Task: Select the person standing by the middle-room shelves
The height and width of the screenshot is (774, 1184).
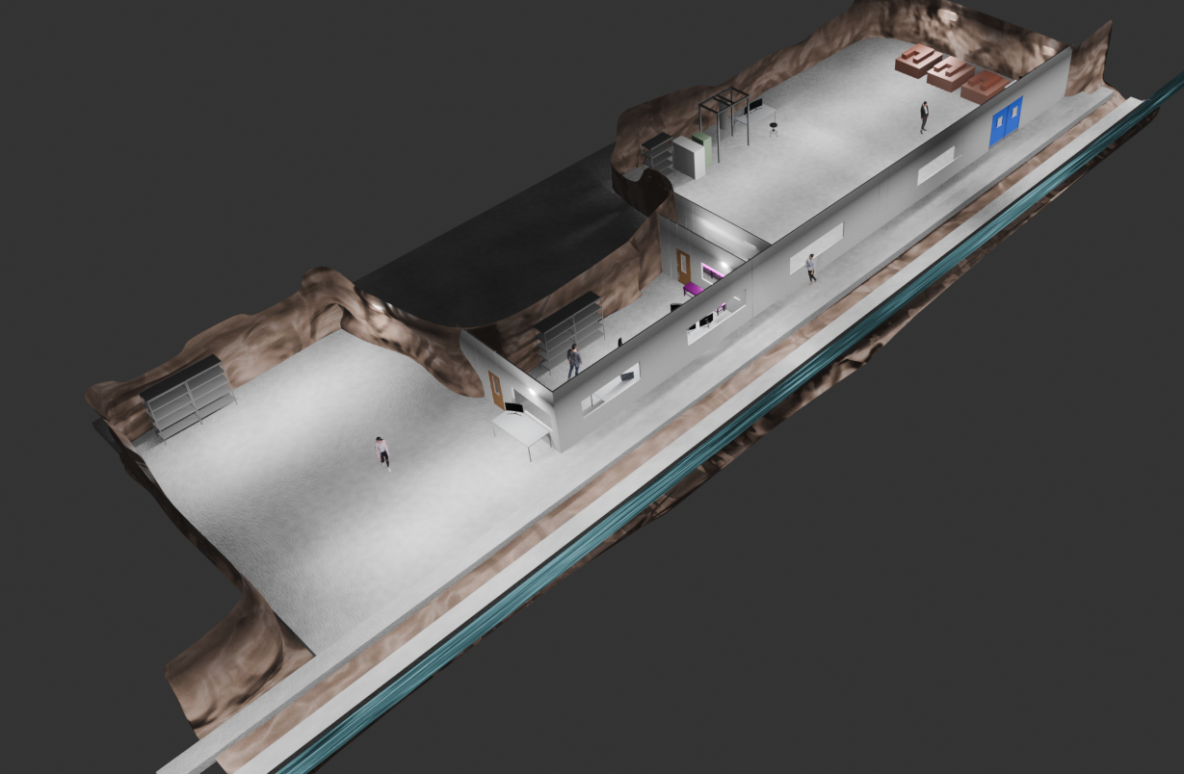Action: coord(574,359)
